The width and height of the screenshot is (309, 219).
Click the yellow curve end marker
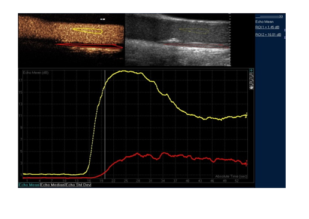247,115
